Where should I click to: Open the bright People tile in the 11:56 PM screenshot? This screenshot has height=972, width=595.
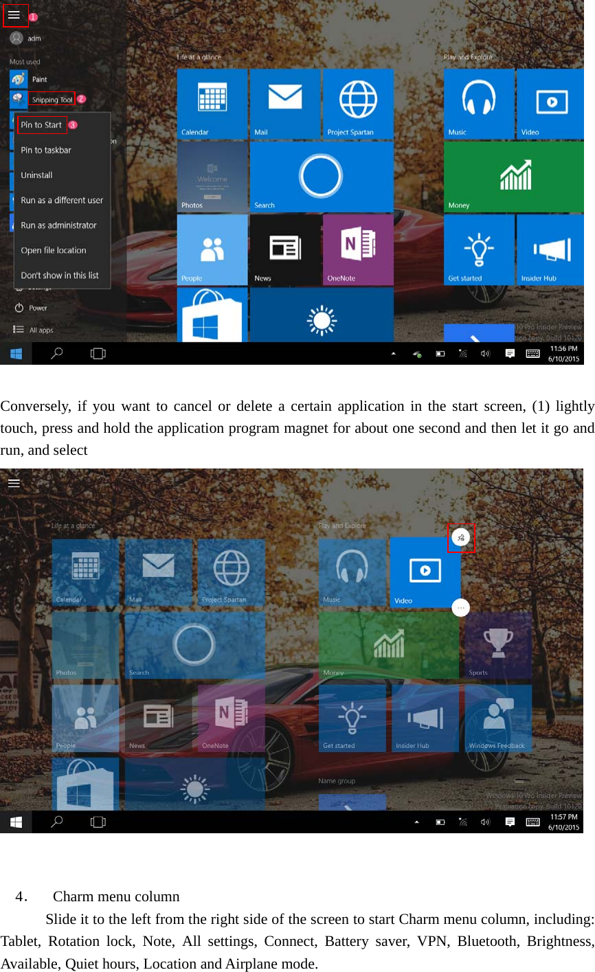[212, 250]
